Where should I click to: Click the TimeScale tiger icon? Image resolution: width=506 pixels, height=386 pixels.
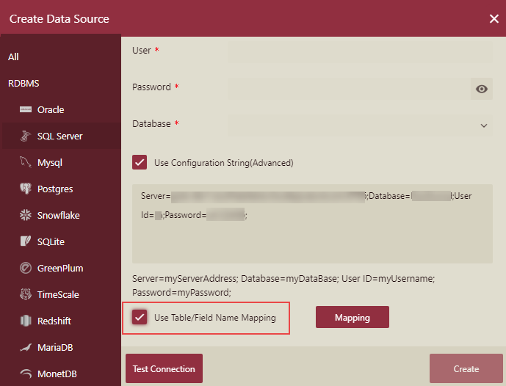click(x=26, y=294)
